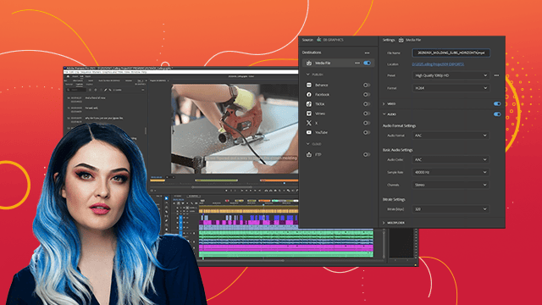Open the Channels Stereo dropdown
This screenshot has height=305, width=542.
tap(451, 185)
